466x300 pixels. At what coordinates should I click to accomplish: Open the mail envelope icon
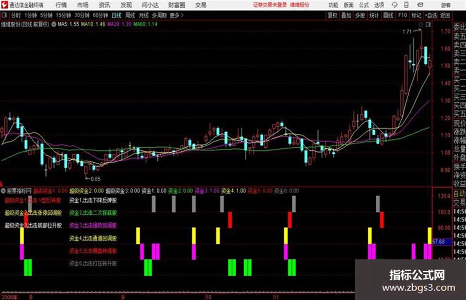(420, 5)
